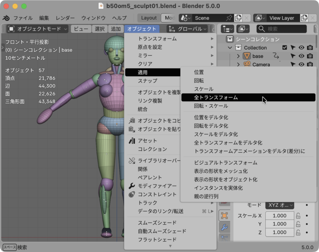319x252 pixels.
Task: Open the XYZ rotation モード dropdown
Action: pyautogui.click(x=280, y=205)
